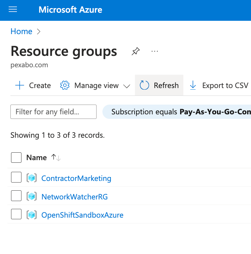Check the NetworkWatcherRG row checkbox

point(16,196)
